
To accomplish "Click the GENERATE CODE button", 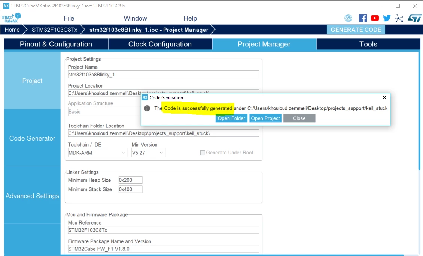I will coord(356,30).
